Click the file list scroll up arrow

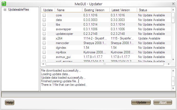(x=173, y=10)
